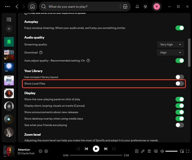
Task: Skip to previous track
Action: tap(86, 149)
